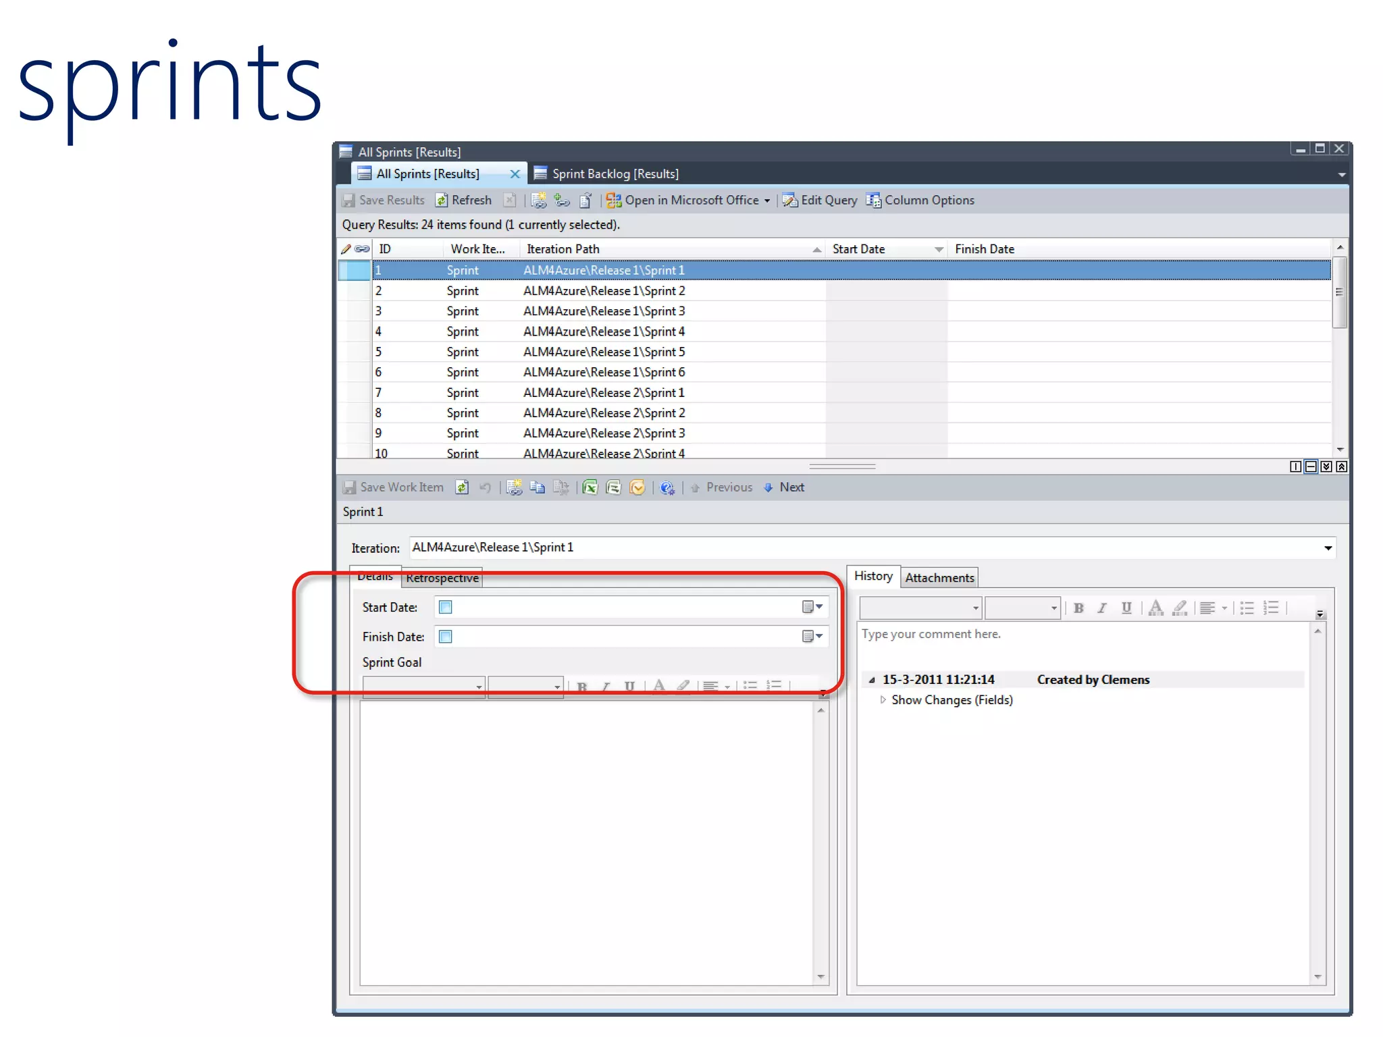This screenshot has width=1383, height=1037.
Task: Toggle the Start Date checkbox
Action: pyautogui.click(x=446, y=607)
